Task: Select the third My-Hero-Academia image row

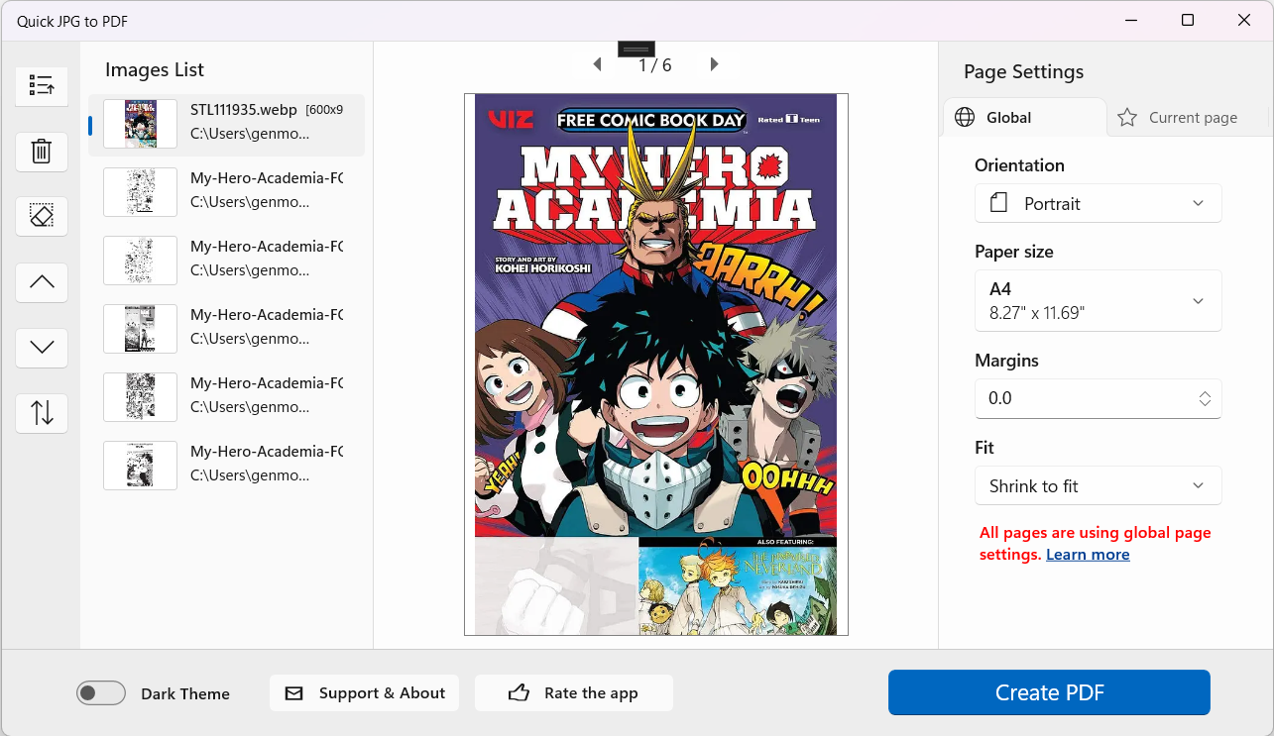Action: pos(227,262)
